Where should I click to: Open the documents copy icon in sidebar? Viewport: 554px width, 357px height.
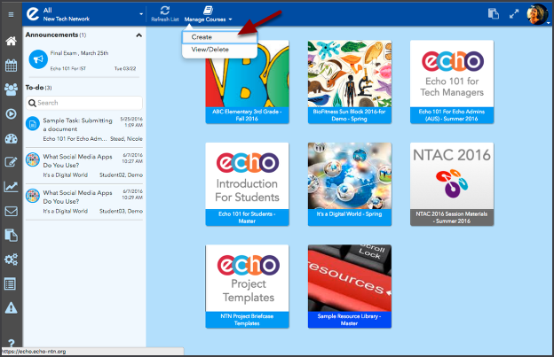(11, 235)
